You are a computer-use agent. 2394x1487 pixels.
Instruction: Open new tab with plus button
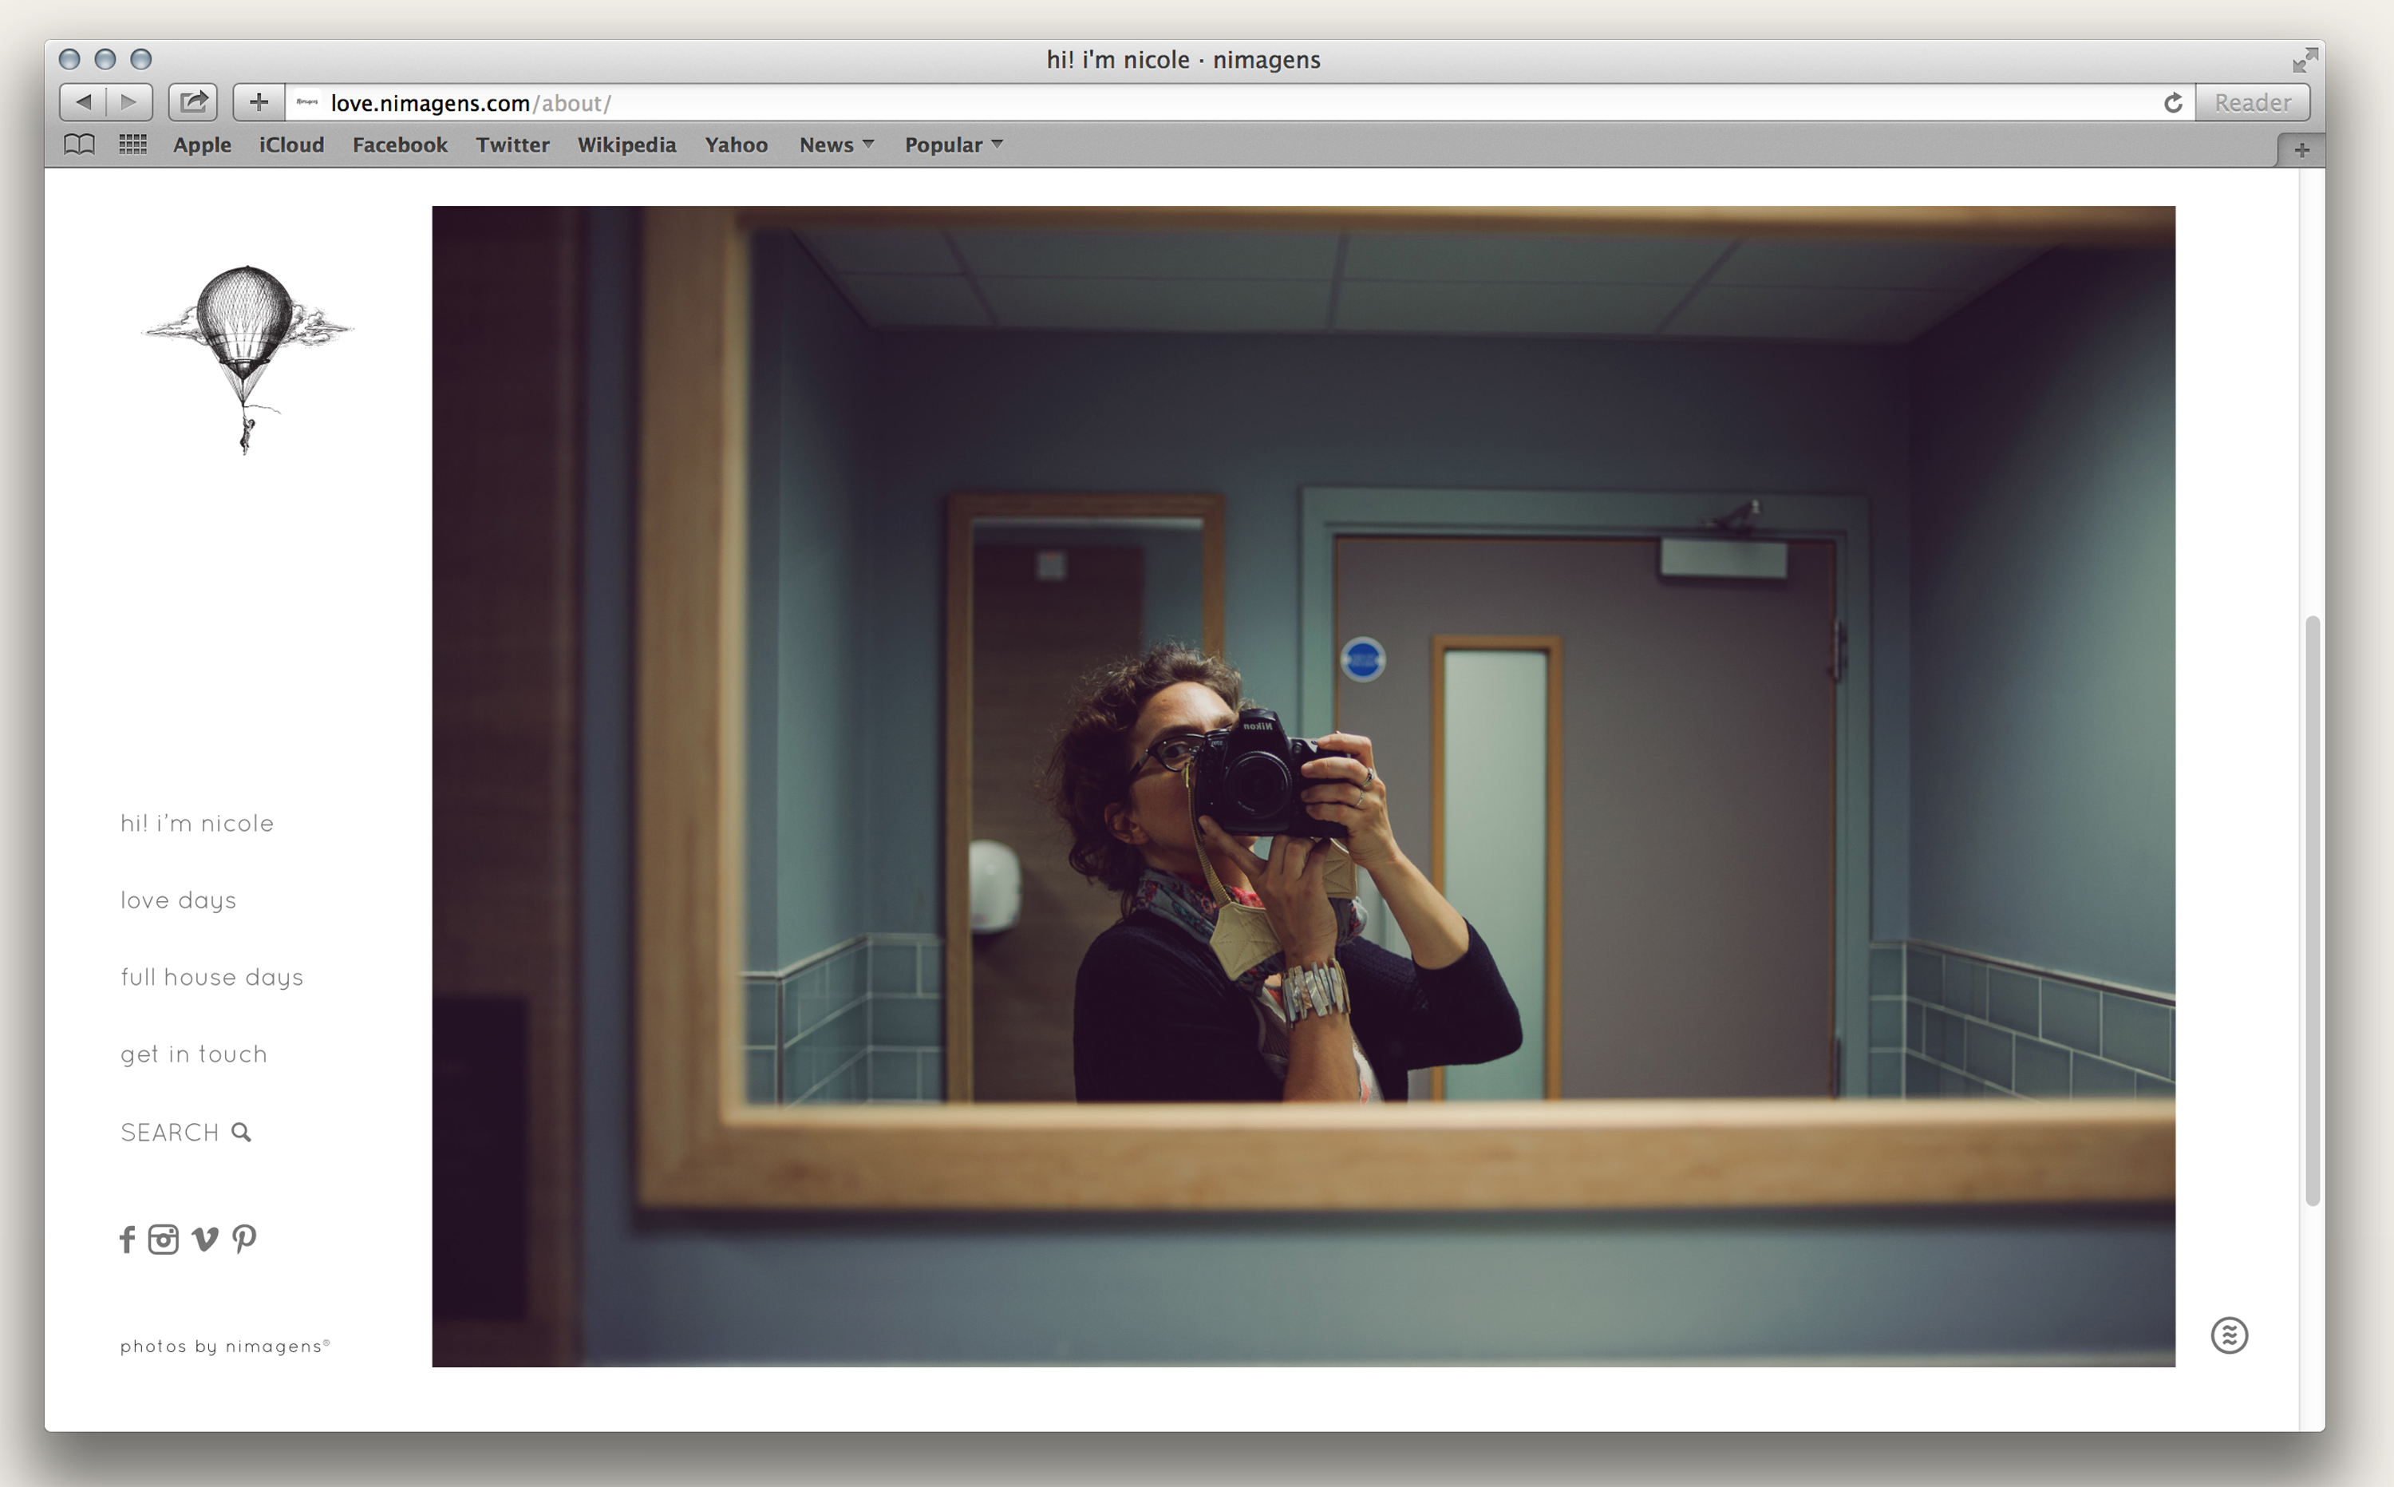tap(2301, 149)
